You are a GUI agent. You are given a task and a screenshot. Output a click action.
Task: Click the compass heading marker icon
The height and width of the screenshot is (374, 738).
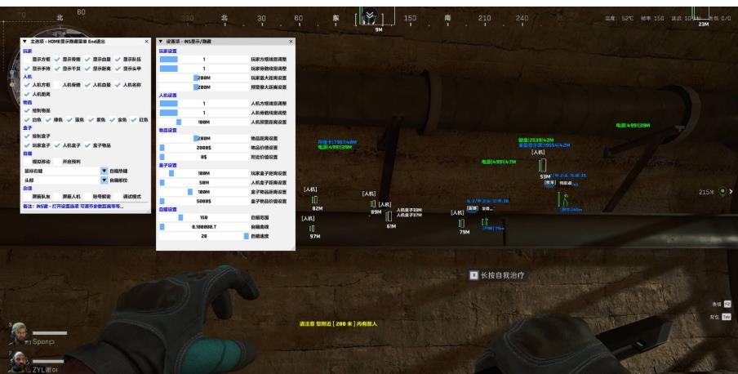[371, 17]
